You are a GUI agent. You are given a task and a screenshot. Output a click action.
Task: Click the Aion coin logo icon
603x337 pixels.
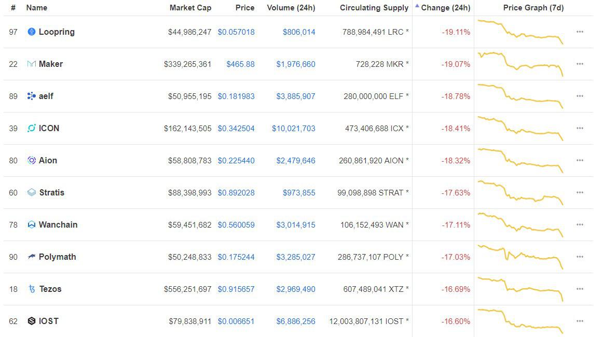31,161
